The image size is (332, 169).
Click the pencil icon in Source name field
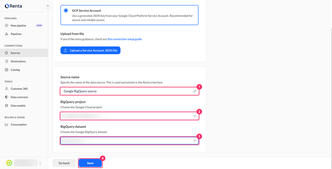(x=195, y=91)
